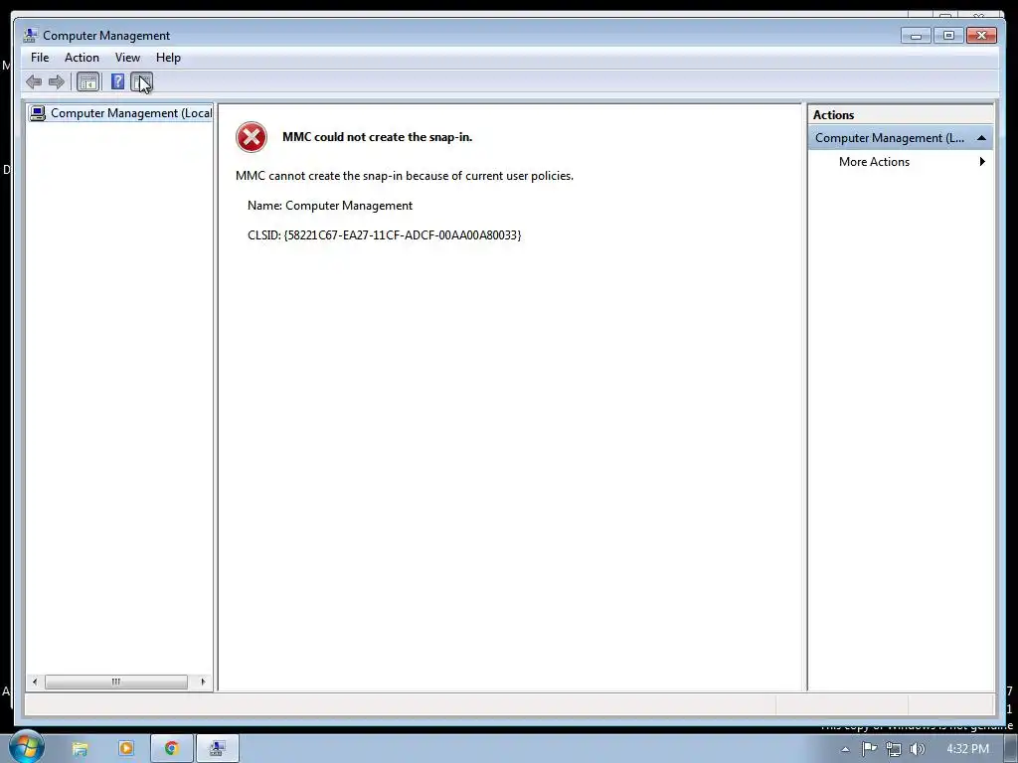Screen dimensions: 1018x763
Task: Open the File menu
Action: [x=40, y=57]
